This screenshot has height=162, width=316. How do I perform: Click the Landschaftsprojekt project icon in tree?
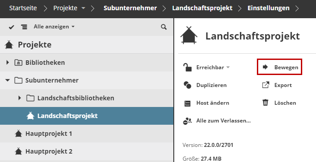click(x=30, y=116)
